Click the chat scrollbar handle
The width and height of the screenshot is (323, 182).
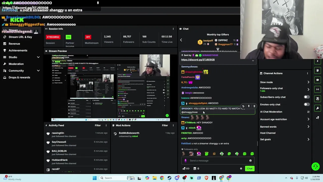257,144
